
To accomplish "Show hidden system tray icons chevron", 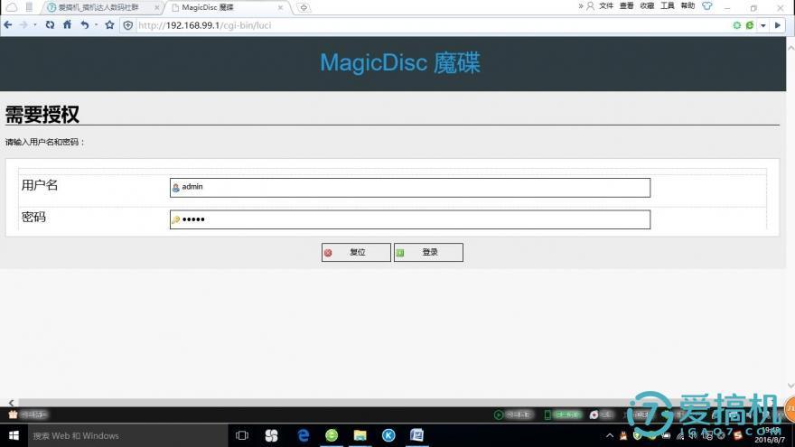I will (610, 435).
